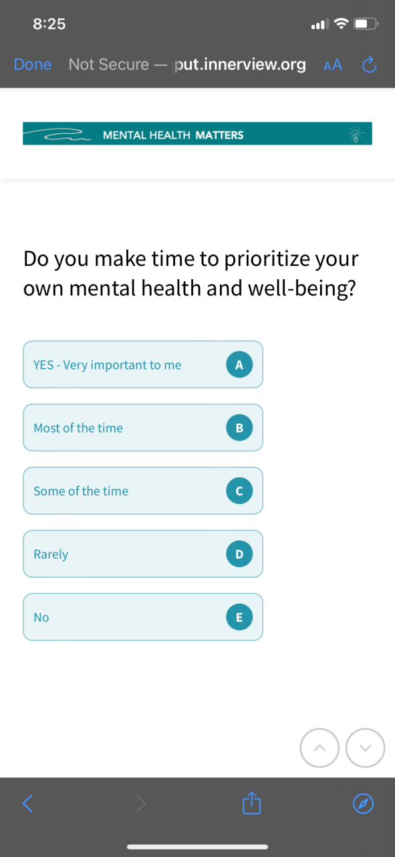Tap the put.innerview.org address text

[239, 64]
